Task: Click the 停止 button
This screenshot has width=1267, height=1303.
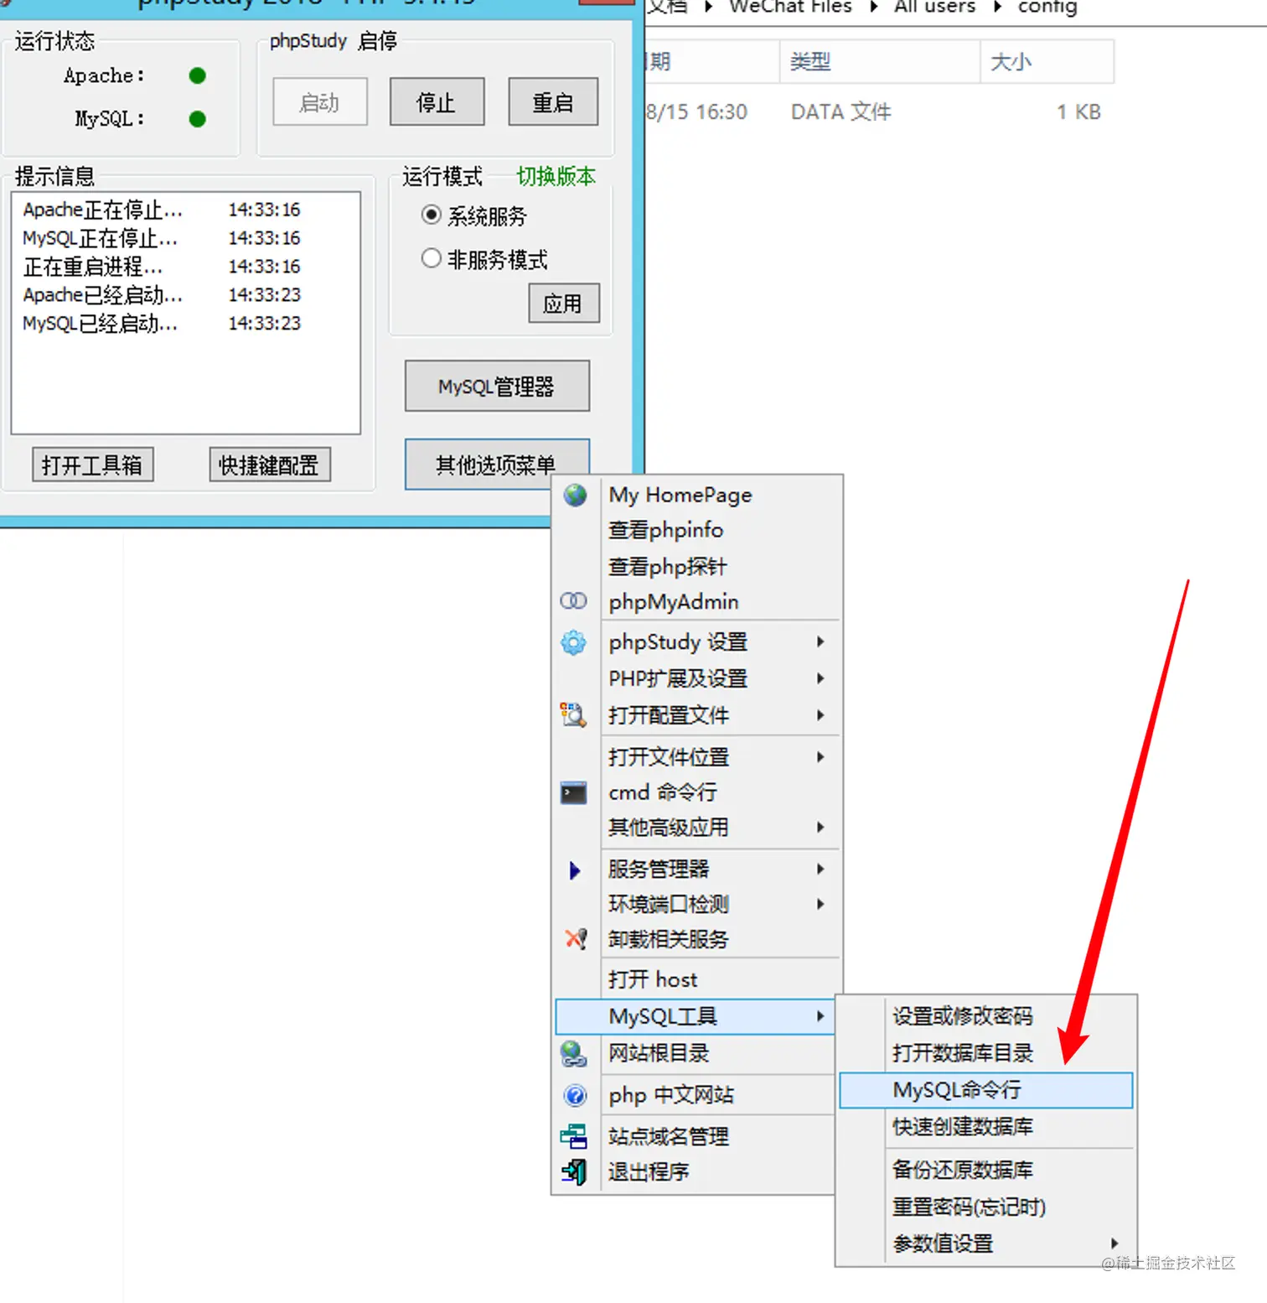Action: point(437,102)
